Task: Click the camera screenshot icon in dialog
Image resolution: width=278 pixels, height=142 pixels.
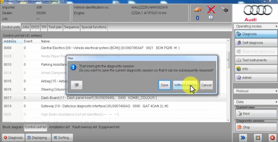Action: click(77, 85)
